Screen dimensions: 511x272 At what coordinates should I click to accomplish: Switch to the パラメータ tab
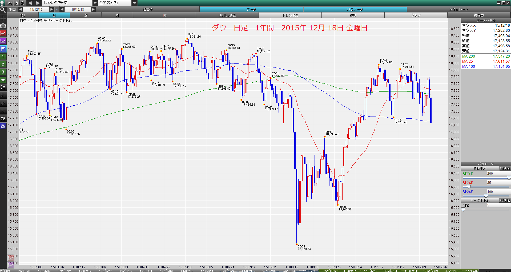pos(355,9)
